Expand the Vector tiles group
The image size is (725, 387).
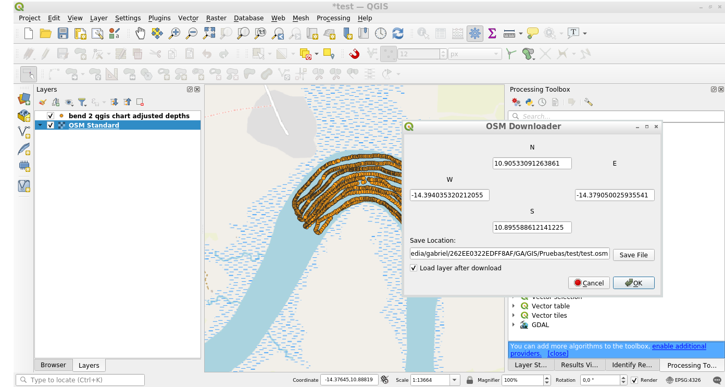pos(514,315)
